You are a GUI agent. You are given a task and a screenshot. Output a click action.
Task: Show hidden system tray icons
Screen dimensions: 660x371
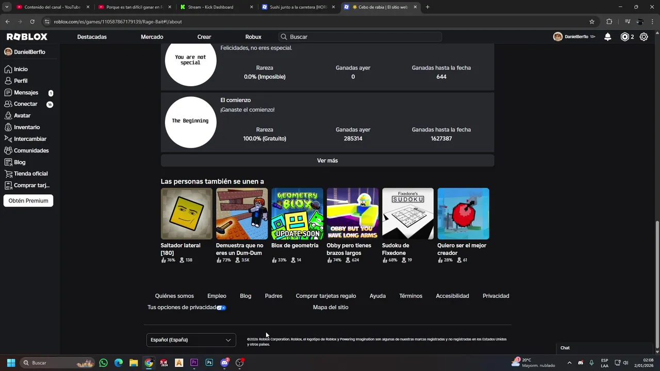pyautogui.click(x=569, y=363)
